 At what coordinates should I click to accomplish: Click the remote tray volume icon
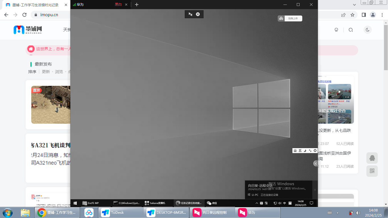point(280,203)
